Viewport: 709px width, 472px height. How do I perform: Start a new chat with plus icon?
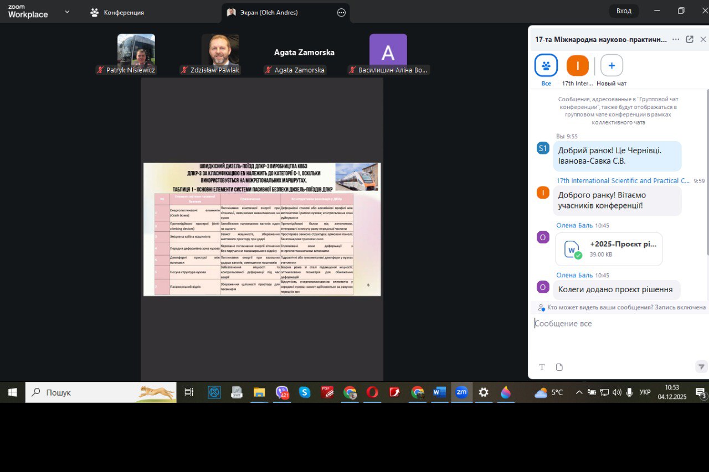pos(612,65)
